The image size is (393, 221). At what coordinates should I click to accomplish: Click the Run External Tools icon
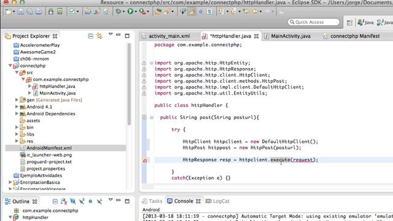pyautogui.click(x=142, y=12)
